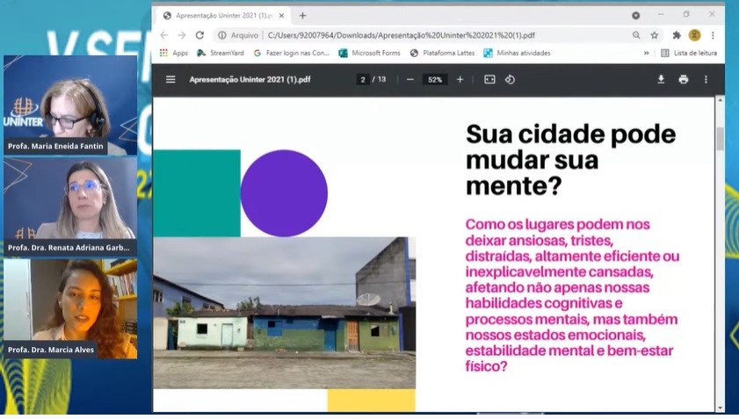Open Chrome three-dot menu
This screenshot has height=419, width=739.
click(x=712, y=35)
